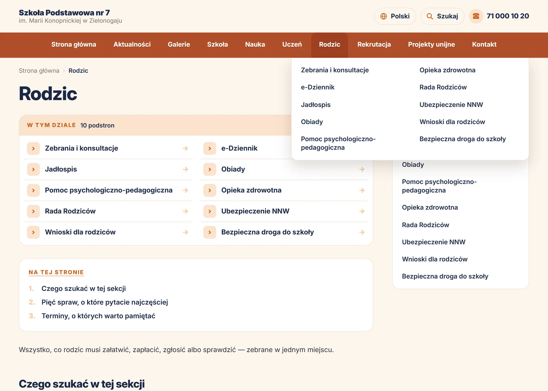Select Bezpieczna droga do szkoły in dropdown
Screen dimensions: 548x391
(x=463, y=139)
